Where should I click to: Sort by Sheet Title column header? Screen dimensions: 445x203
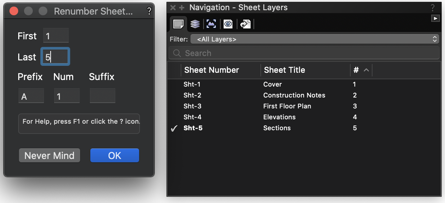[284, 70]
